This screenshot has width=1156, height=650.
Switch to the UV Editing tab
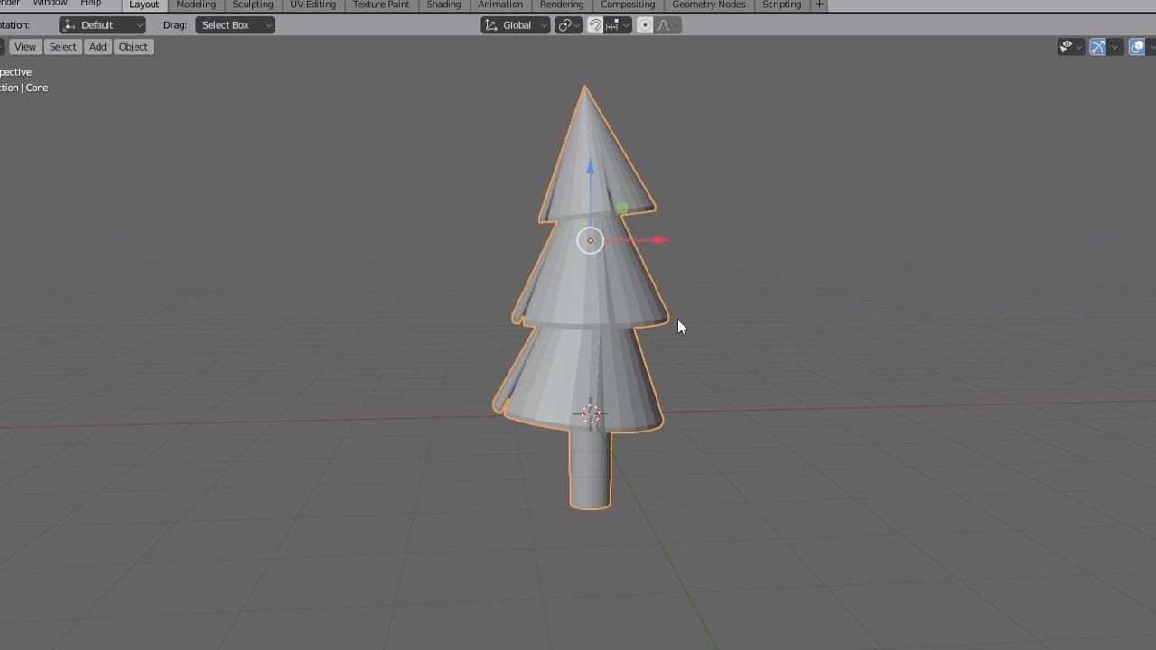coord(312,5)
